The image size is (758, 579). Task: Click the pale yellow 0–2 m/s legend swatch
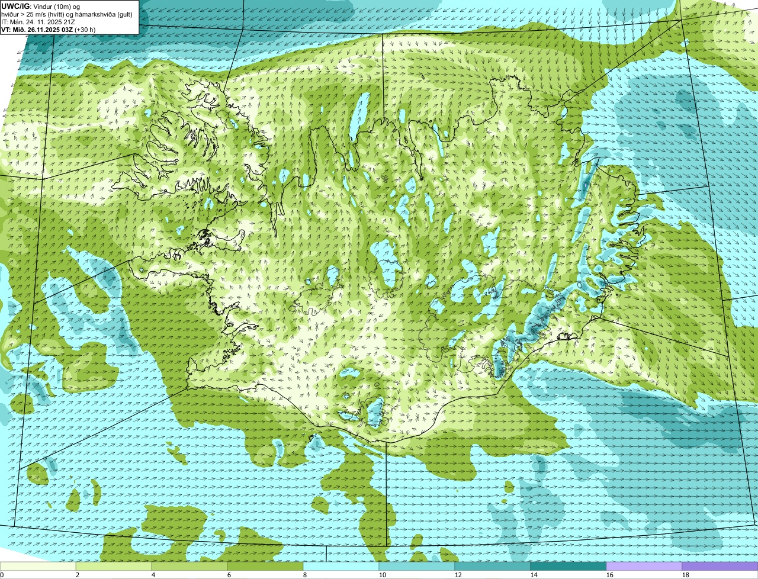pos(38,566)
